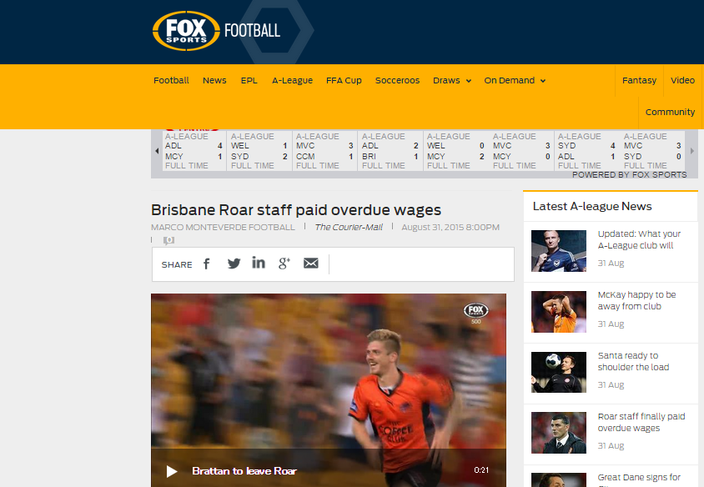The image size is (704, 487).
Task: Open the FFA Cup section
Action: [344, 81]
